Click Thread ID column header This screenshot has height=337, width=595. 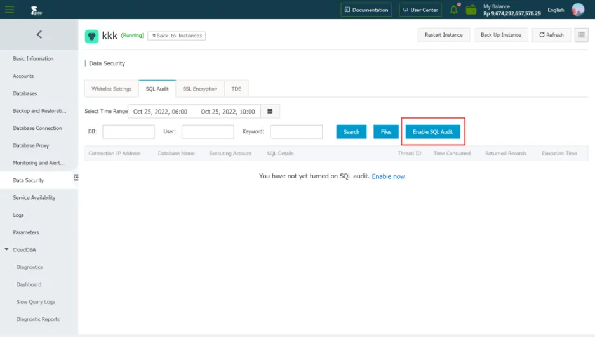(409, 154)
